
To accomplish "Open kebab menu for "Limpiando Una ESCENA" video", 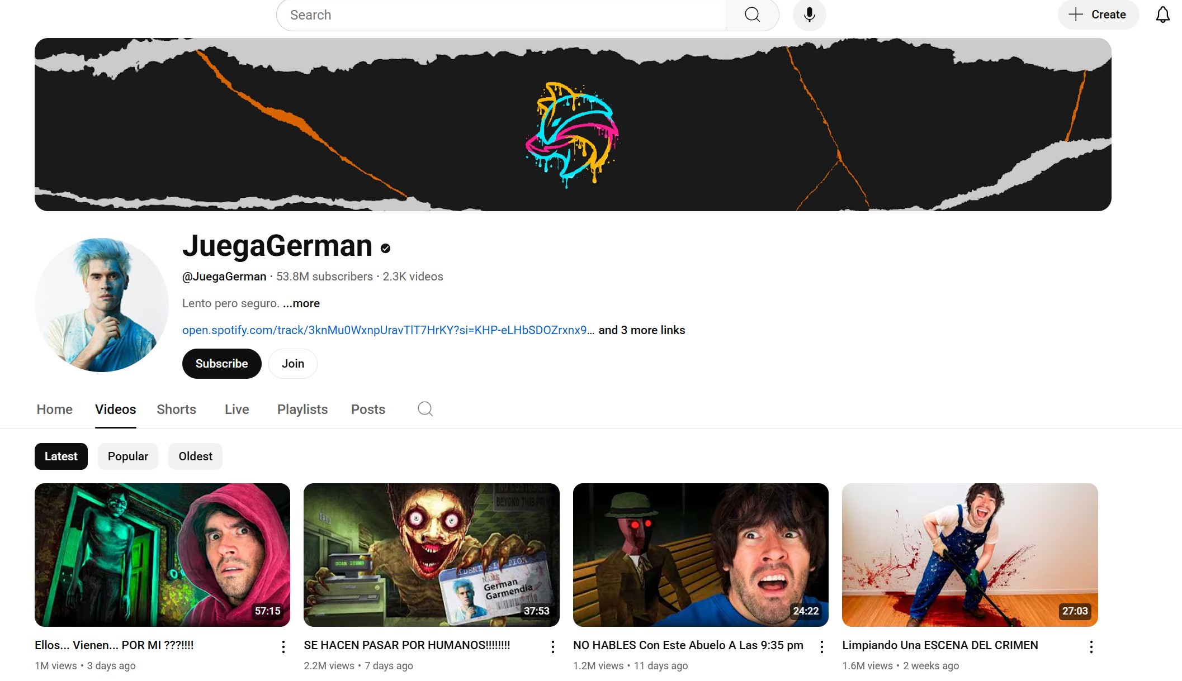I will click(1091, 647).
